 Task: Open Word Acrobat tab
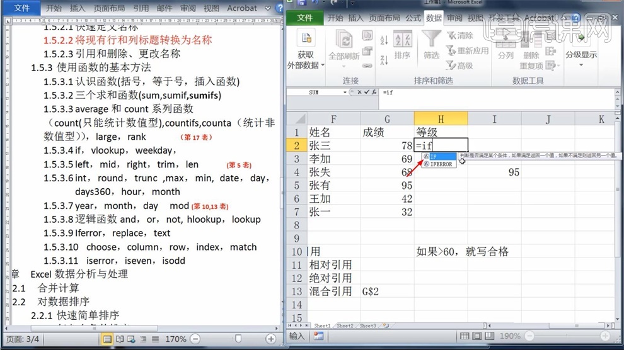[242, 8]
